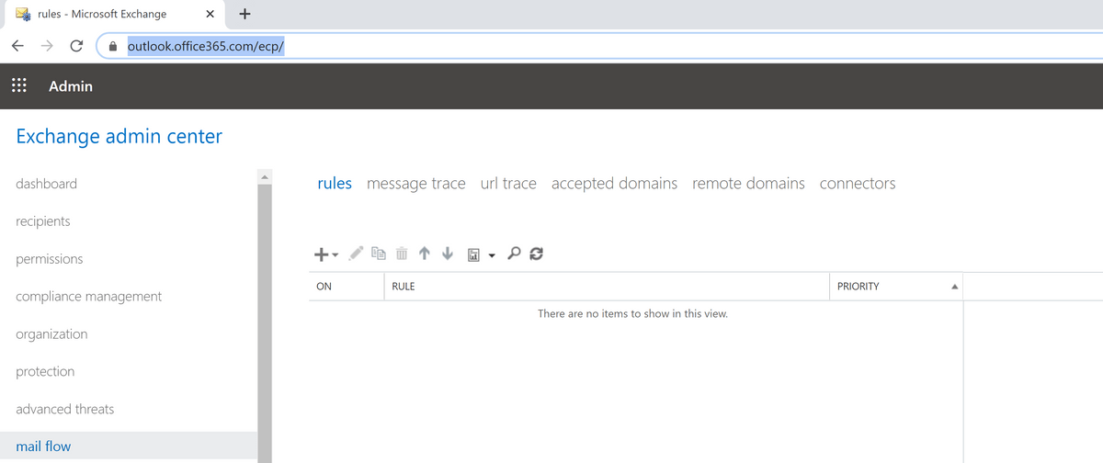Expand the new rule dropdown arrow

pyautogui.click(x=335, y=255)
